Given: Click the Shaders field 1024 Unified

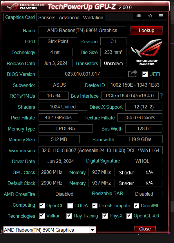Looking at the screenshot, I should (x=63, y=107).
